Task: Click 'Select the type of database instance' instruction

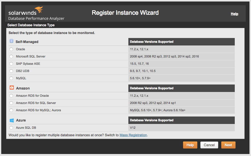Action: tap(52, 33)
